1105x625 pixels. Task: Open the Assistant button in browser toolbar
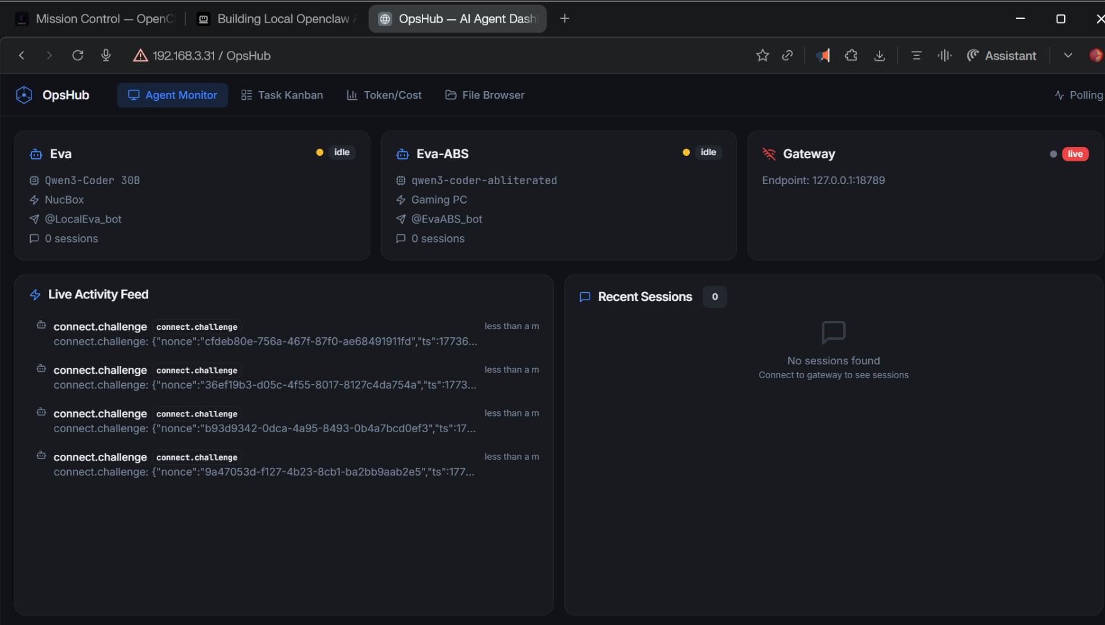tap(1002, 55)
